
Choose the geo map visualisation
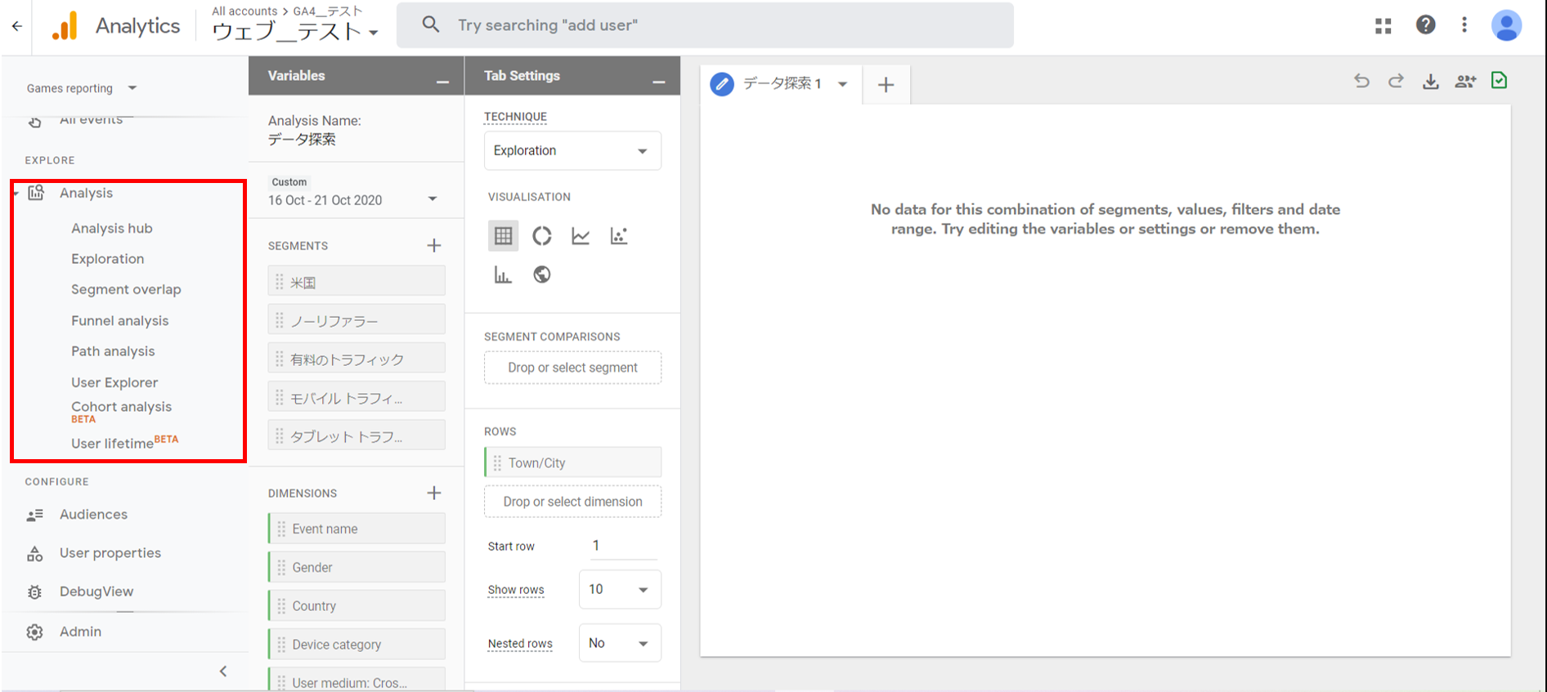pos(541,275)
